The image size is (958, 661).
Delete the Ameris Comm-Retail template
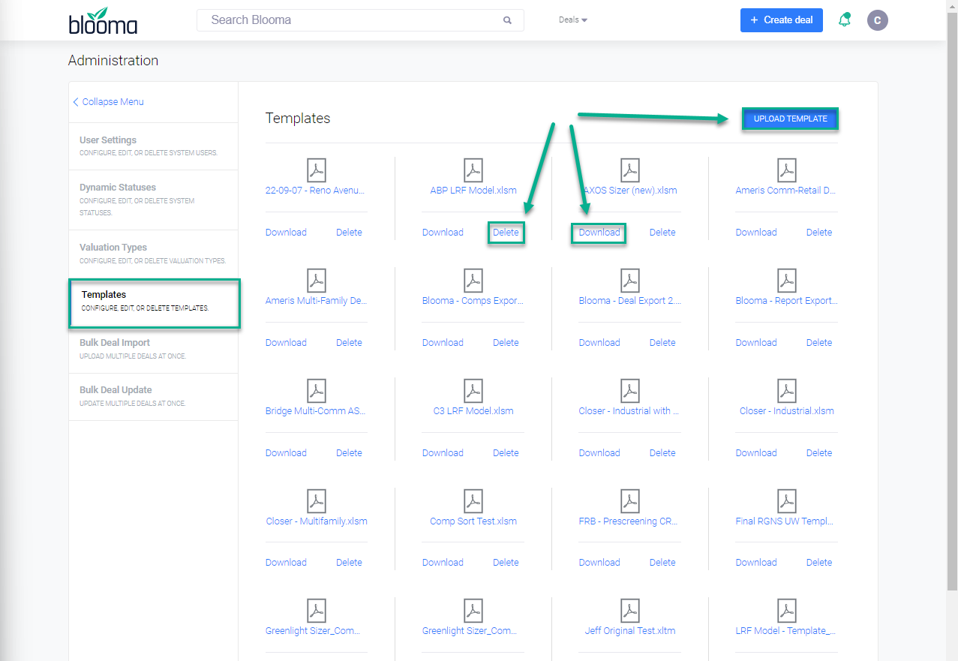819,233
